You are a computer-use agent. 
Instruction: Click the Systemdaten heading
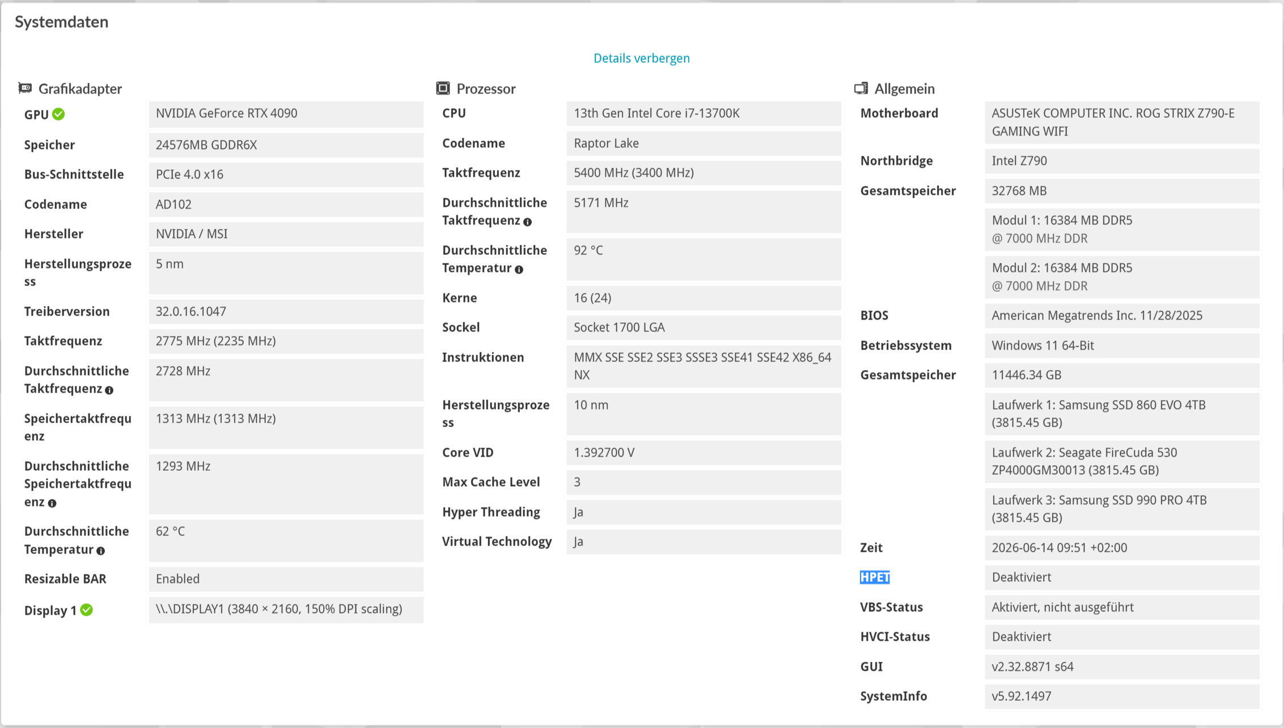tap(62, 22)
